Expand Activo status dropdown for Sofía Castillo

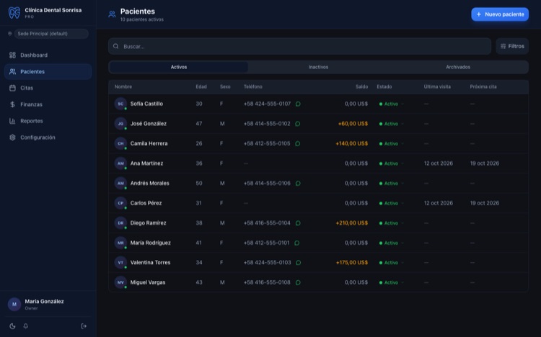[392, 104]
